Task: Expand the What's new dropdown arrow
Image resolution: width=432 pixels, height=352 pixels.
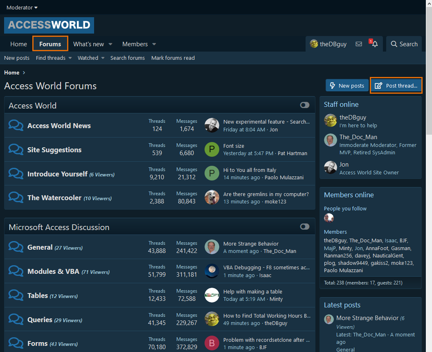Action: (110, 44)
